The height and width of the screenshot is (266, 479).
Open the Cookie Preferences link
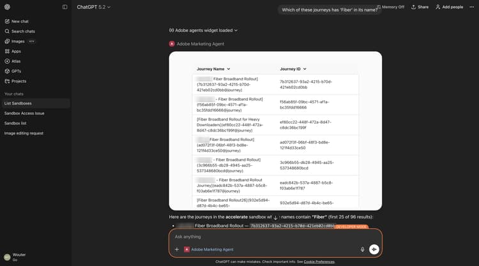click(319, 262)
